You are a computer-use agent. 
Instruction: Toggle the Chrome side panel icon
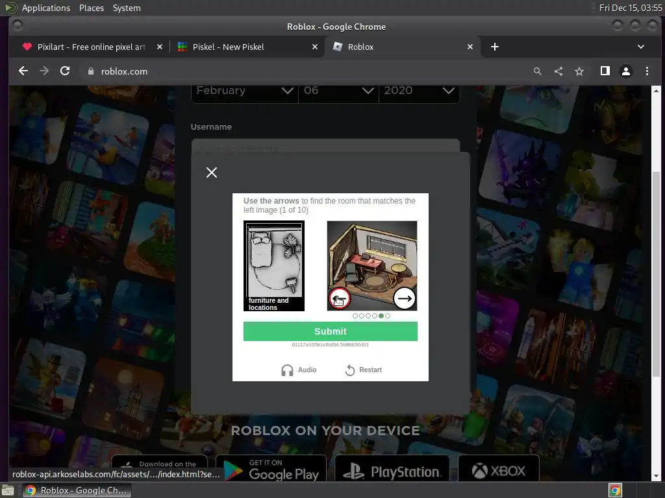pos(605,71)
